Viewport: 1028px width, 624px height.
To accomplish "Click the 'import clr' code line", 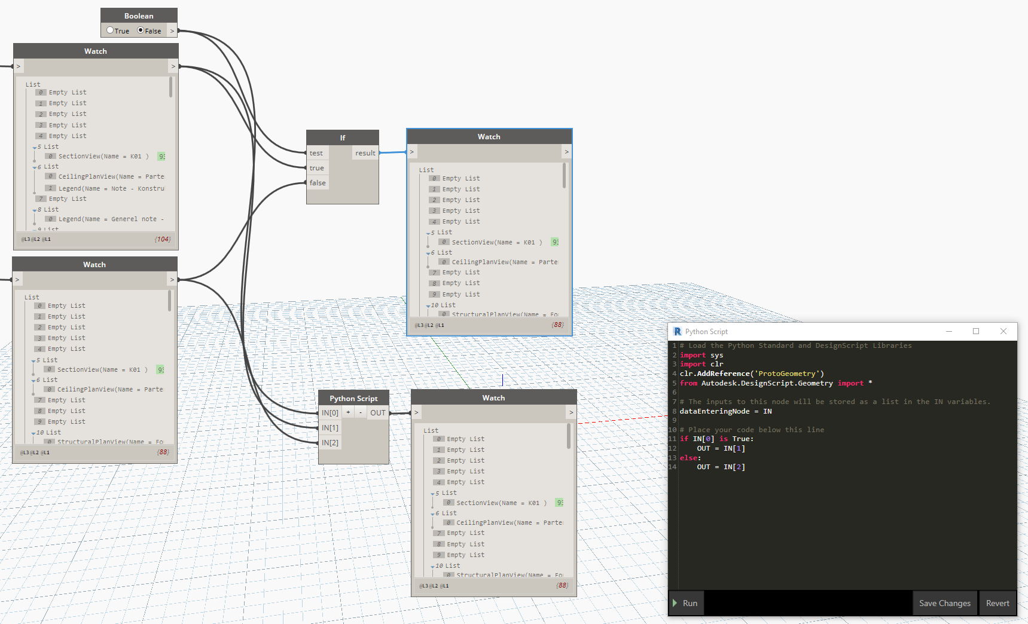I will point(701,364).
